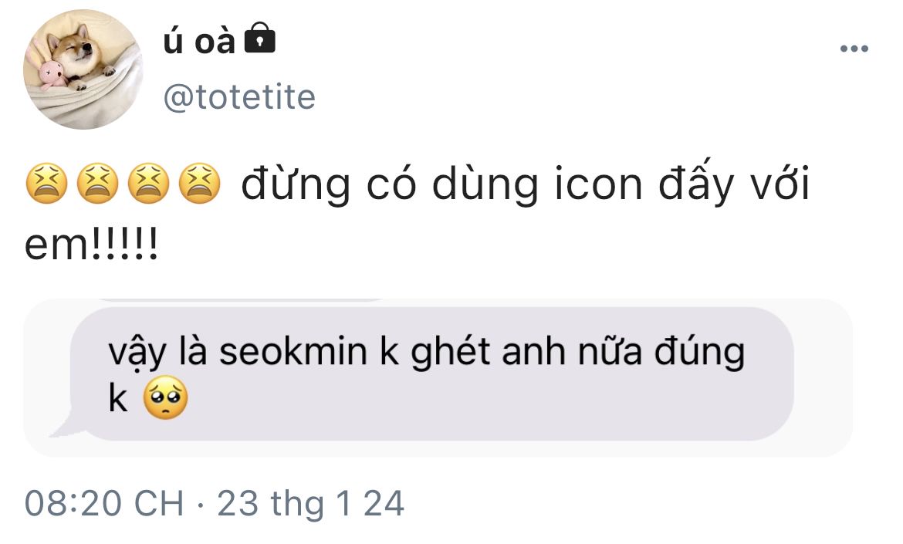The width and height of the screenshot is (903, 544).
Task: Open the more options three-dot menu
Action: point(854,49)
